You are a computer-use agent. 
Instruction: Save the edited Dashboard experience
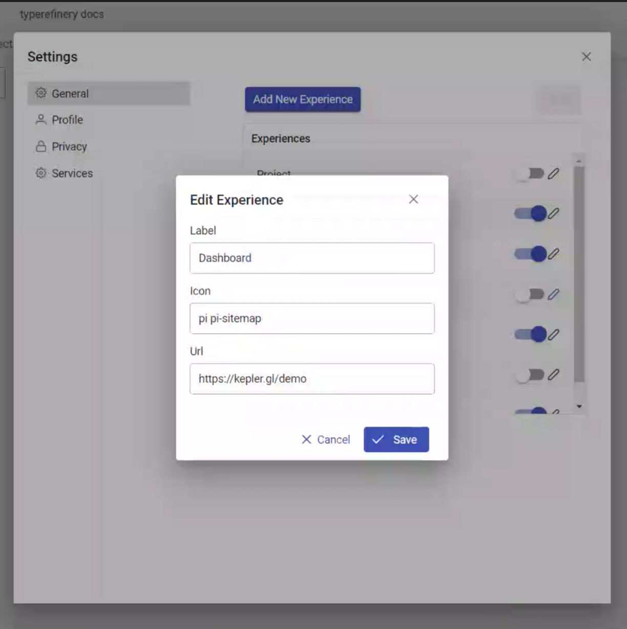coord(396,439)
